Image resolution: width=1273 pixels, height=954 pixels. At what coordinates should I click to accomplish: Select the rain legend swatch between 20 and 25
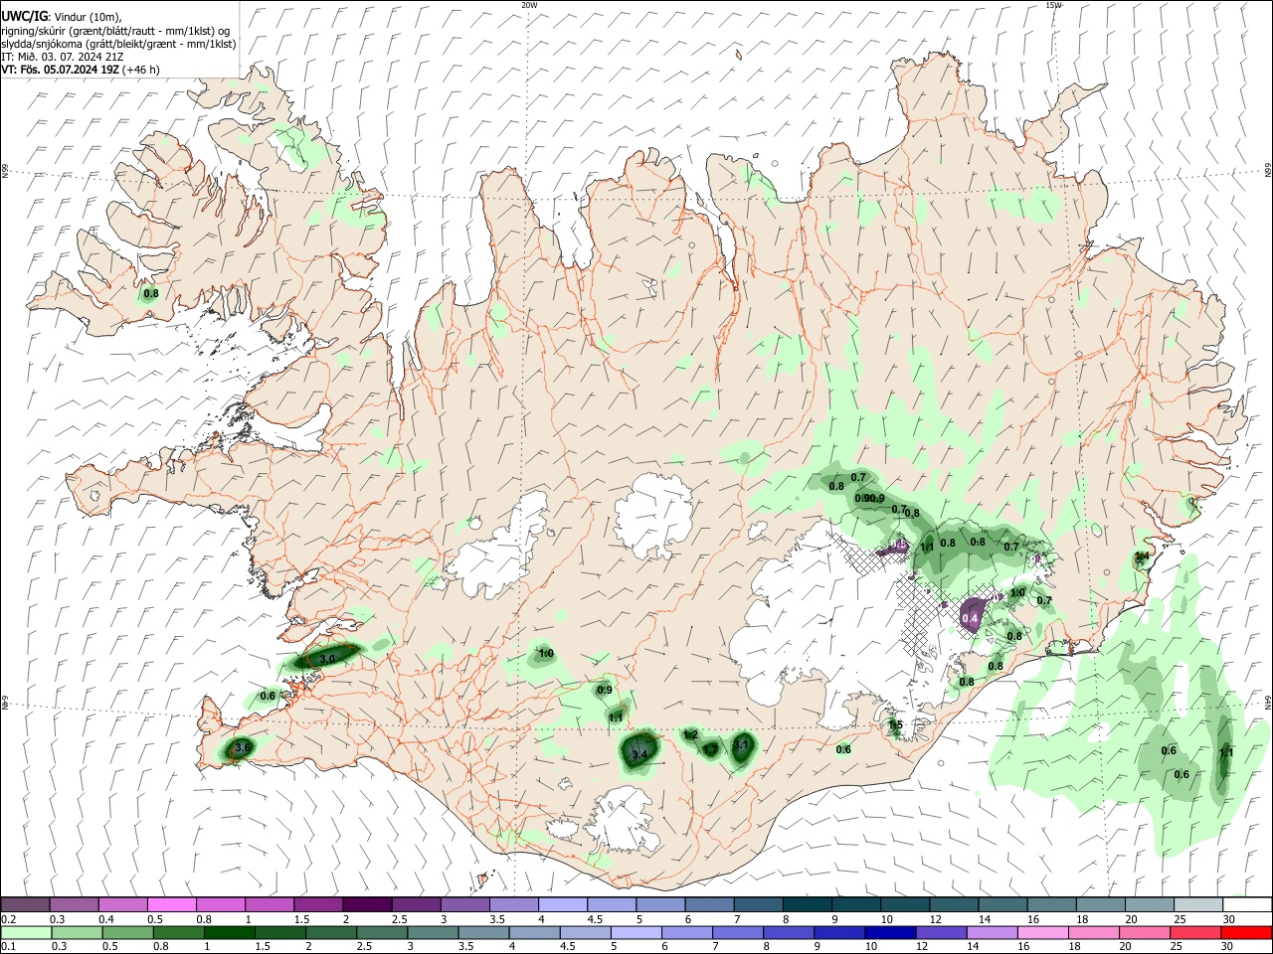1143,932
